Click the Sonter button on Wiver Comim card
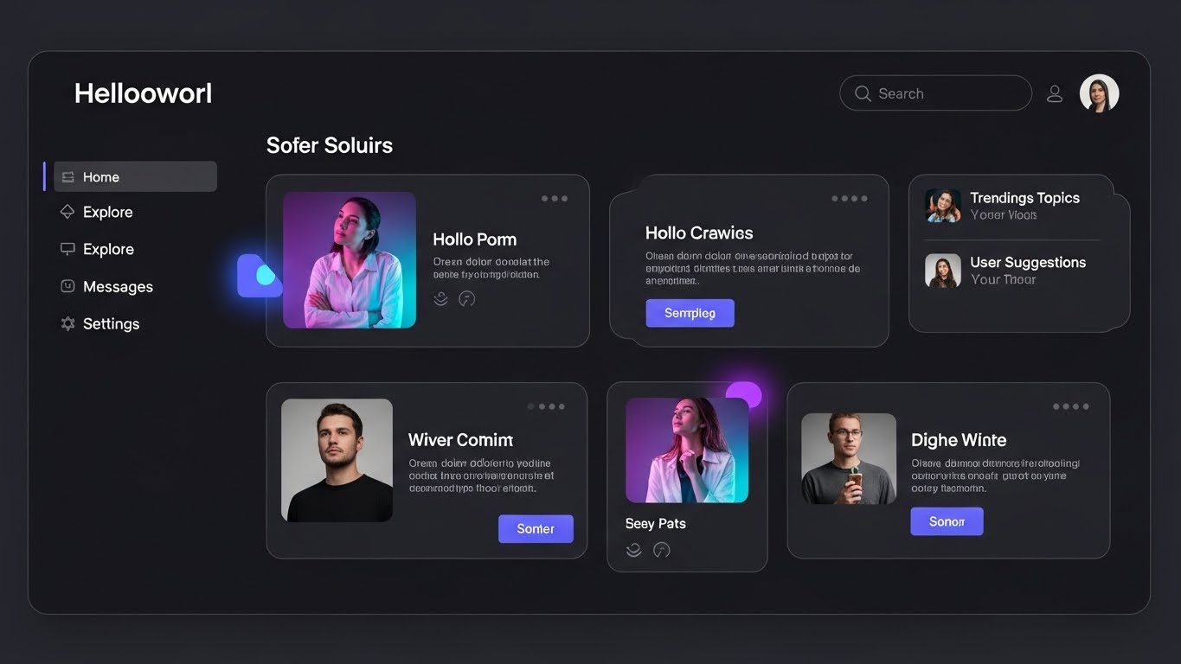The width and height of the screenshot is (1181, 664). pyautogui.click(x=536, y=528)
